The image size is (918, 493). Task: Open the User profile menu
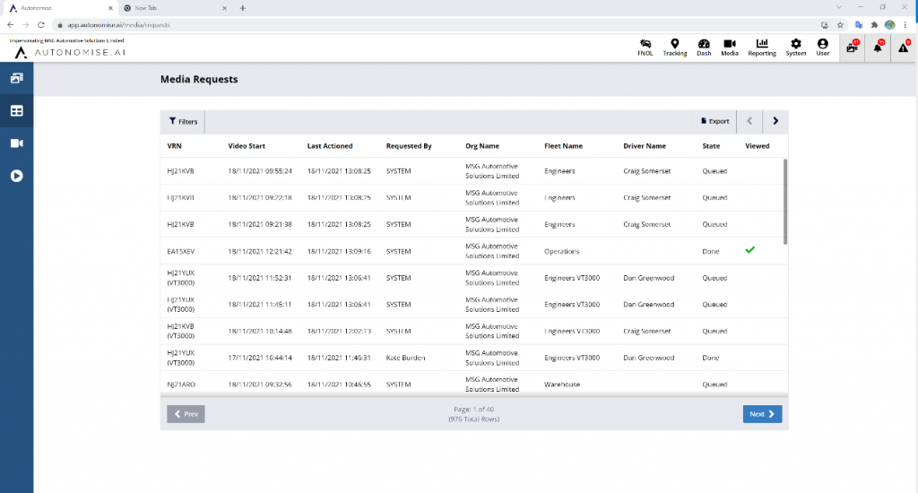click(822, 48)
